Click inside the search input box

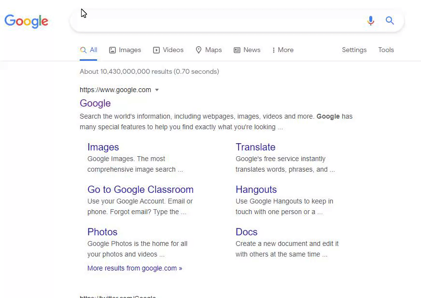tap(217, 20)
